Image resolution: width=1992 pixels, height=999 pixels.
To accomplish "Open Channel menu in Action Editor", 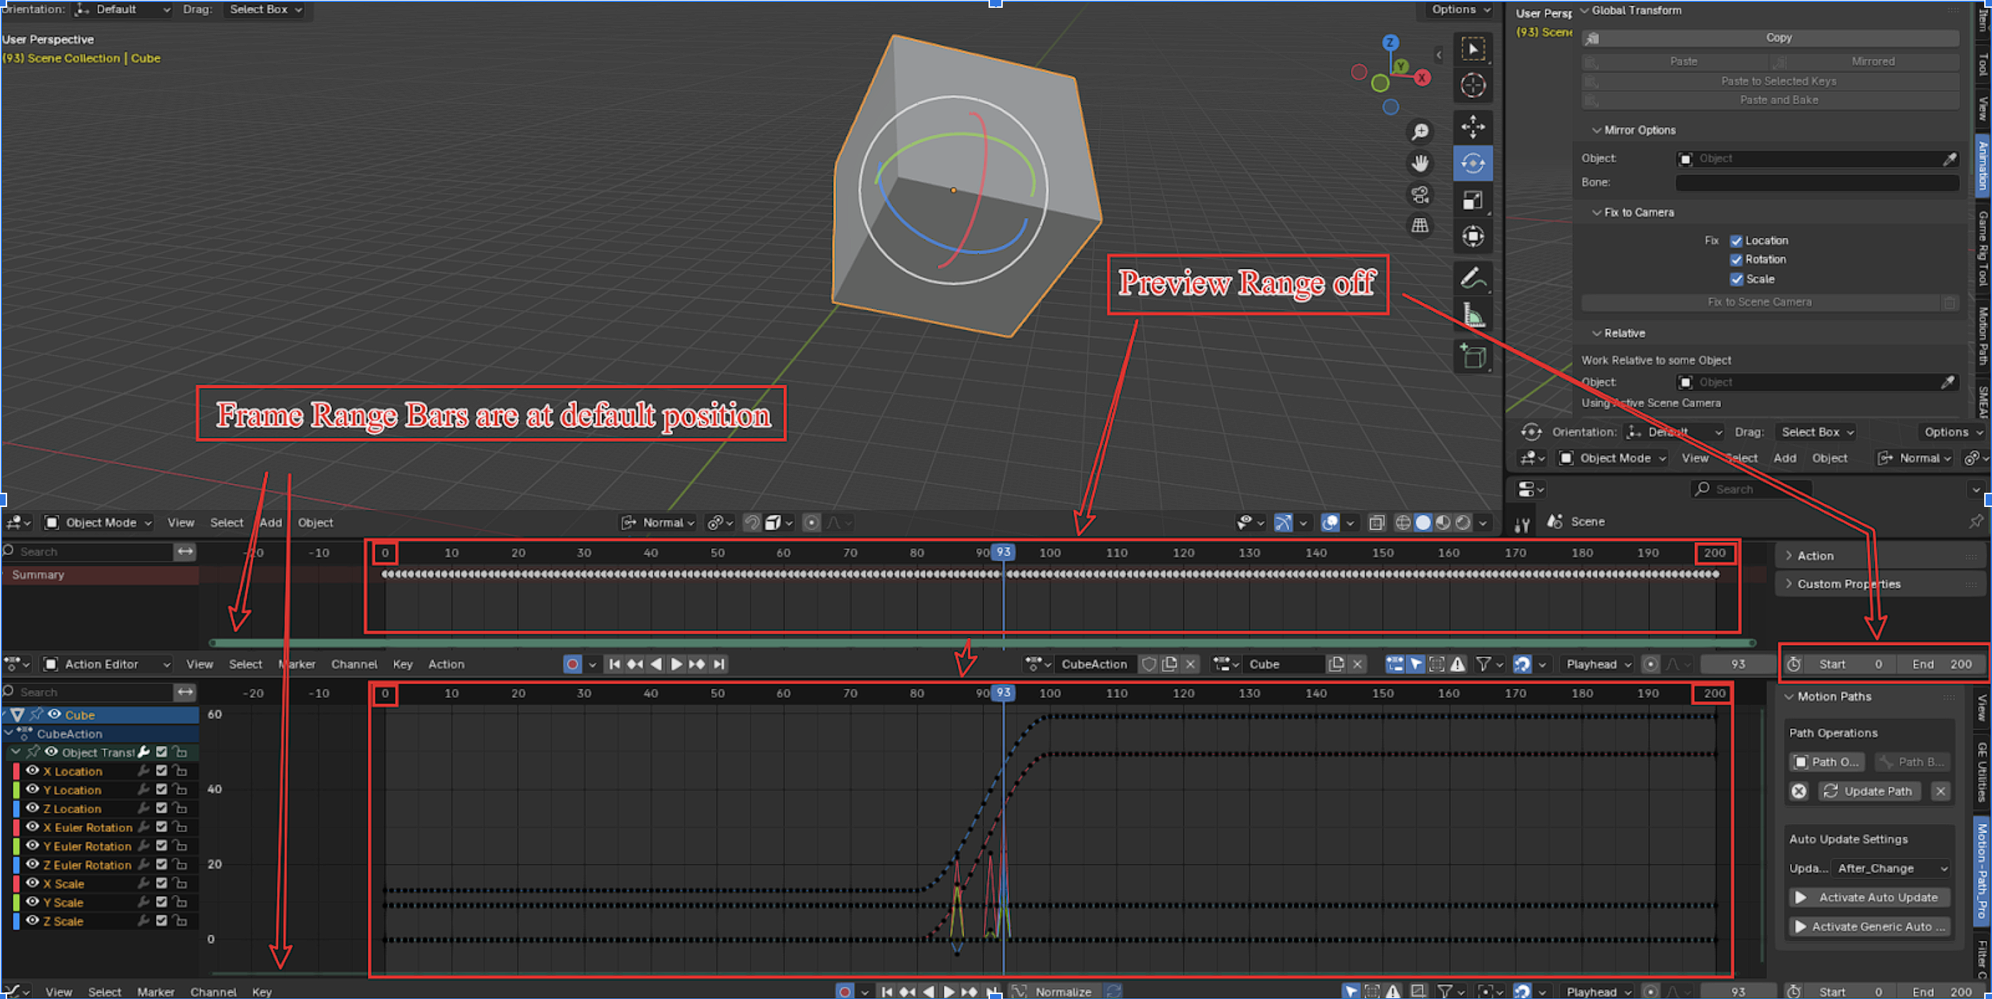I will (354, 664).
